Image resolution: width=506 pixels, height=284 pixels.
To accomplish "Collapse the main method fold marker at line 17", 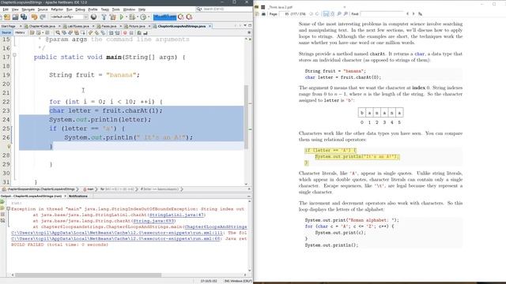I will click(x=14, y=55).
